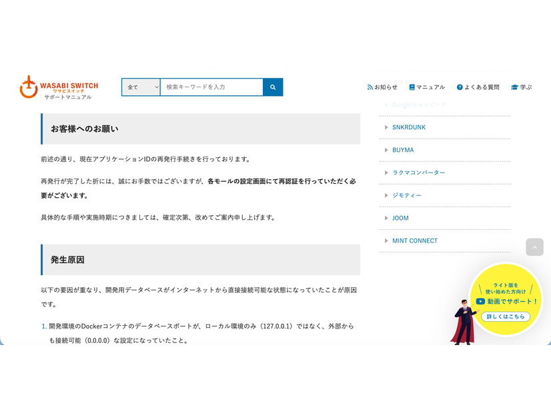Focus the 検索キーワードを入力 search field
The width and height of the screenshot is (551, 413).
(x=211, y=87)
